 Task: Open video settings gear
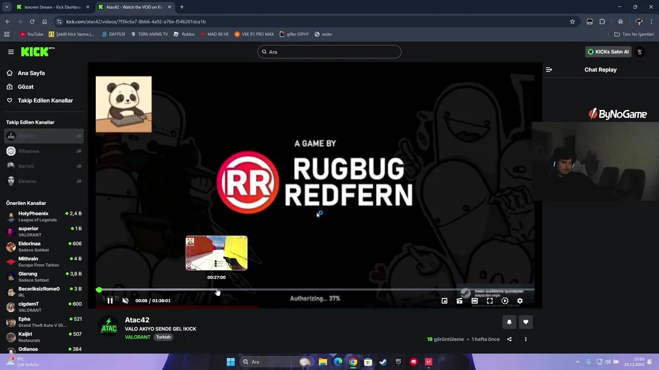pyautogui.click(x=520, y=301)
